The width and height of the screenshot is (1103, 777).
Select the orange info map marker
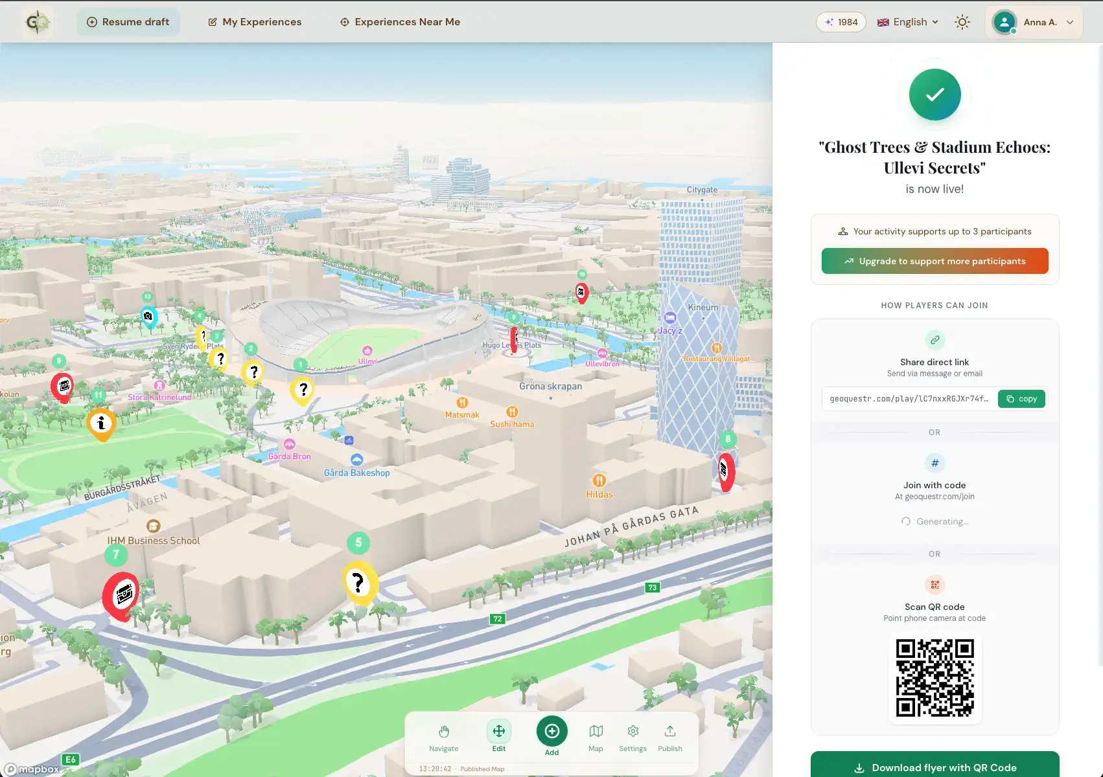click(x=101, y=423)
